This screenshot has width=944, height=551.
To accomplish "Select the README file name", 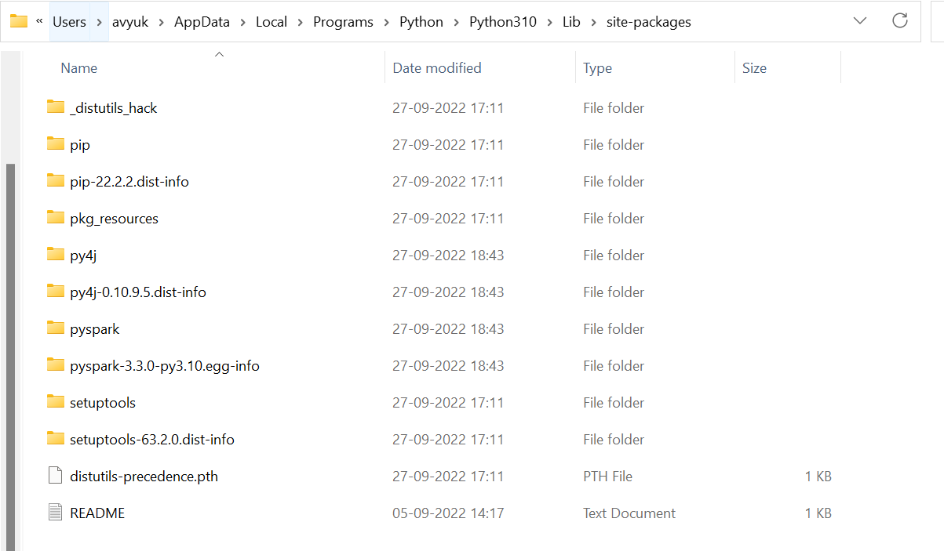I will click(97, 513).
